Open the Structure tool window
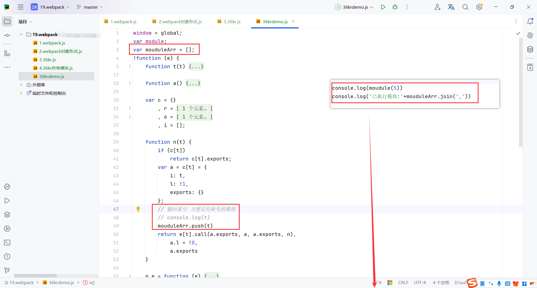537x288 pixels. pyautogui.click(x=7, y=53)
